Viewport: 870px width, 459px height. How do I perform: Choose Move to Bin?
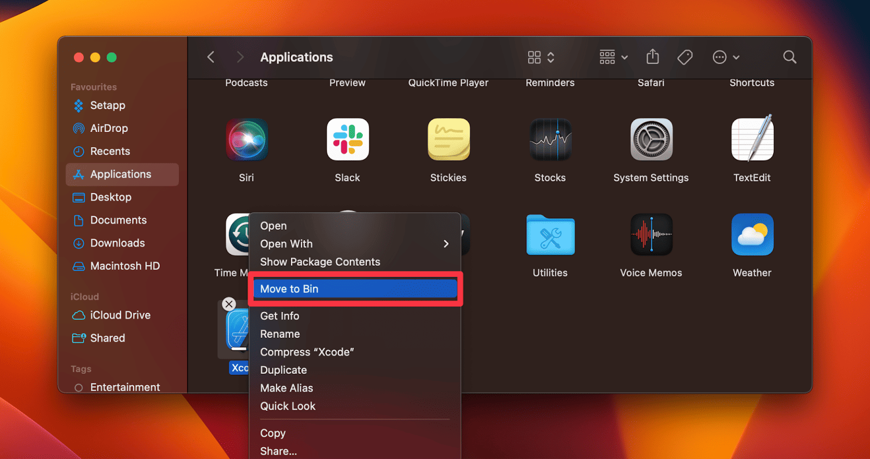point(355,289)
